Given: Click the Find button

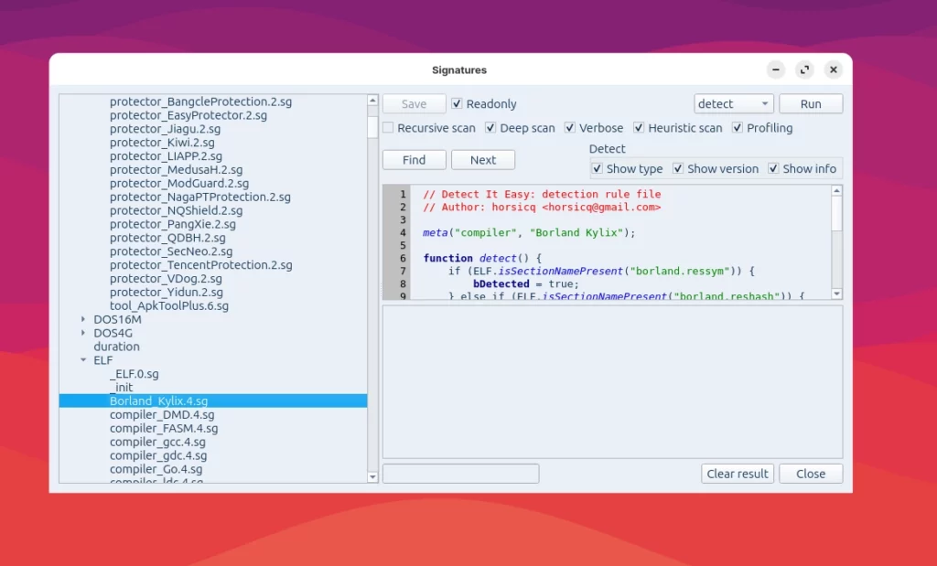Looking at the screenshot, I should click(414, 160).
